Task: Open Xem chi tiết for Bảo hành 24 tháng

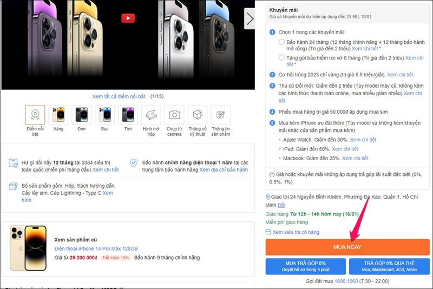Action: [x=365, y=49]
